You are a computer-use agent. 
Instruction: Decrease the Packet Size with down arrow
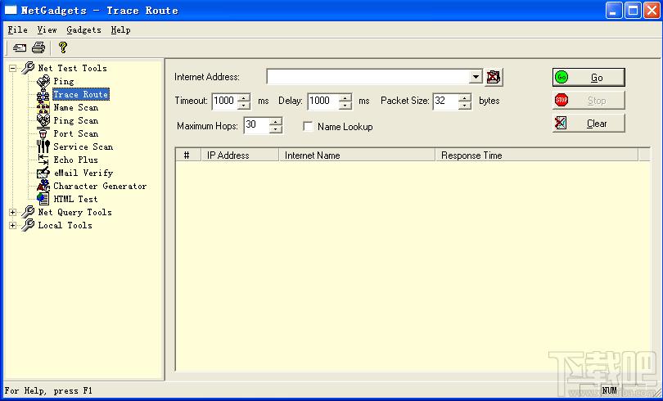click(465, 105)
